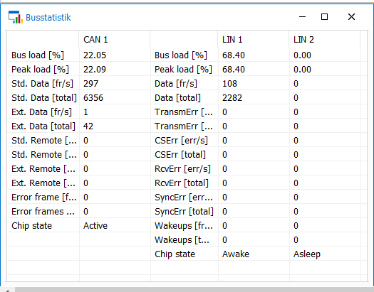Click the Ext. Data [total] value 42
Screen dimensions: 374x292
click(x=88, y=126)
